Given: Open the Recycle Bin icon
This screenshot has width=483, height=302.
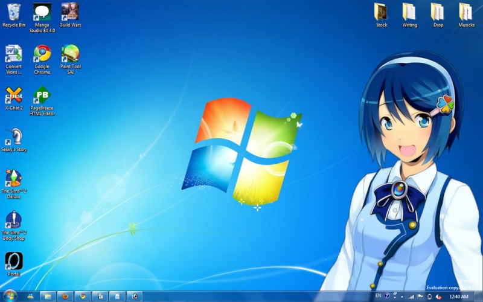Looking at the screenshot, I should click(x=13, y=16).
